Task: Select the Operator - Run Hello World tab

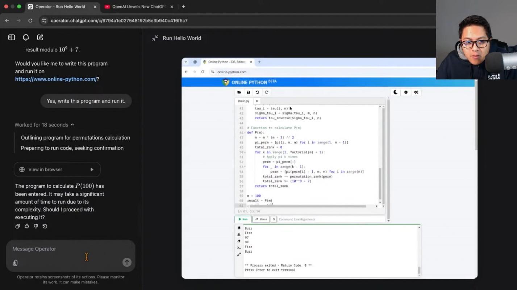Action: 60,7
